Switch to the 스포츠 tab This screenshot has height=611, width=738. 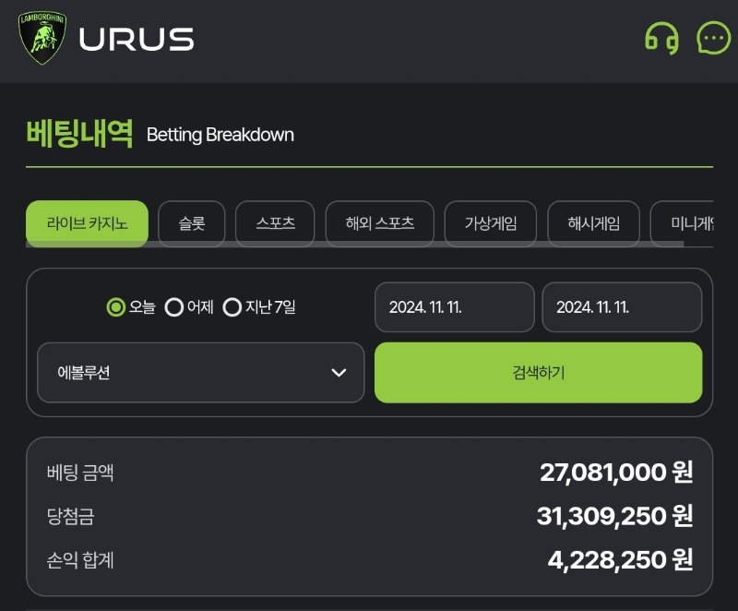coord(275,223)
